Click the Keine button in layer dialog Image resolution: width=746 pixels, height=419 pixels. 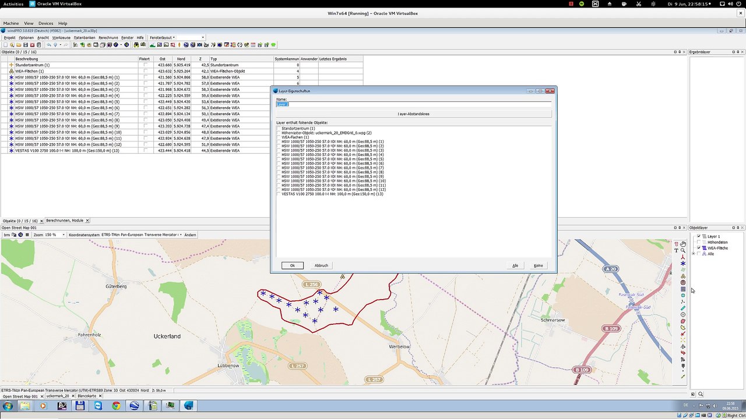(538, 265)
